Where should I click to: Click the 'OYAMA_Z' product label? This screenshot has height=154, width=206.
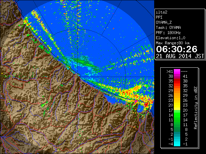[164, 22]
